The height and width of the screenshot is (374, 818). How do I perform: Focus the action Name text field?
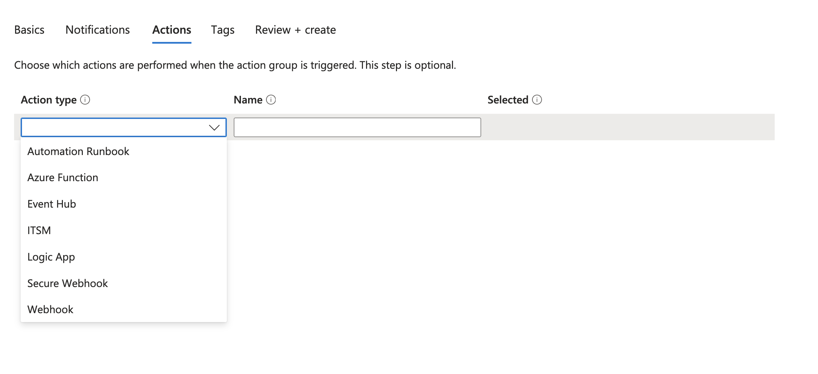coord(357,128)
